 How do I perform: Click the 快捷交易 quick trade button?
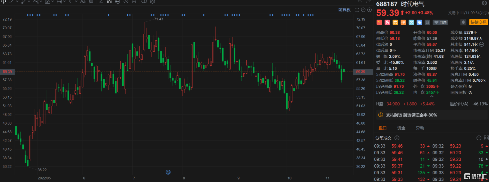[479, 22]
